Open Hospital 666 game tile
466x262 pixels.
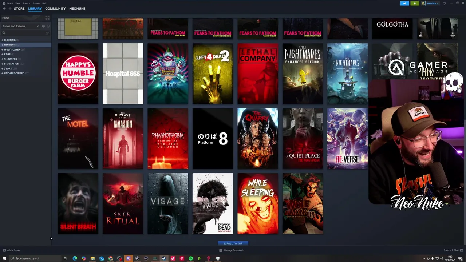pyautogui.click(x=123, y=74)
